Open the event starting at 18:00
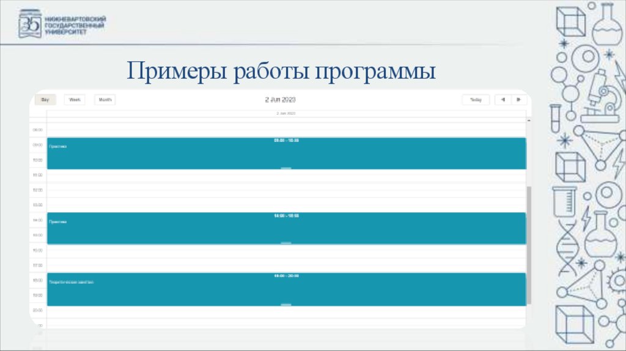The width and height of the screenshot is (626, 351). [x=286, y=289]
